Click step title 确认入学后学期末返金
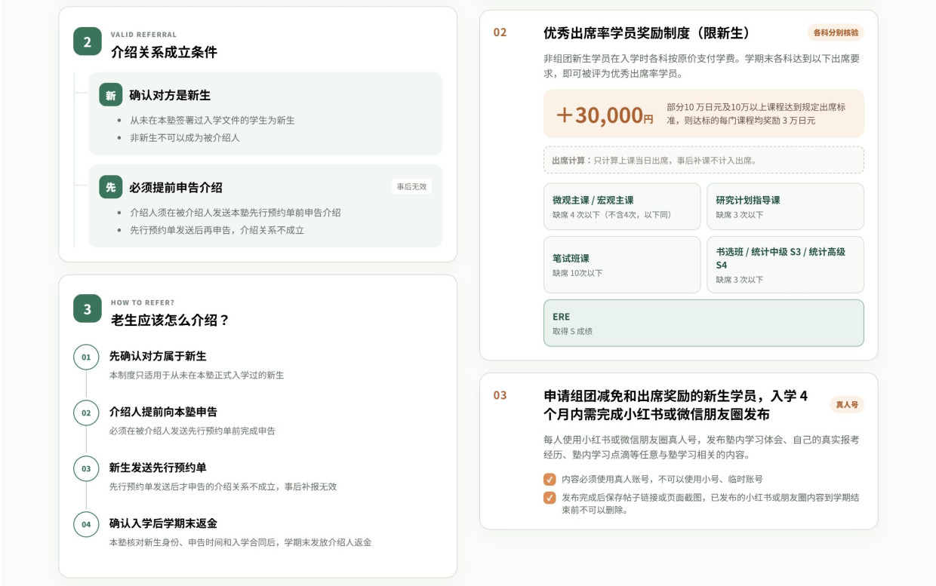 coord(163,523)
